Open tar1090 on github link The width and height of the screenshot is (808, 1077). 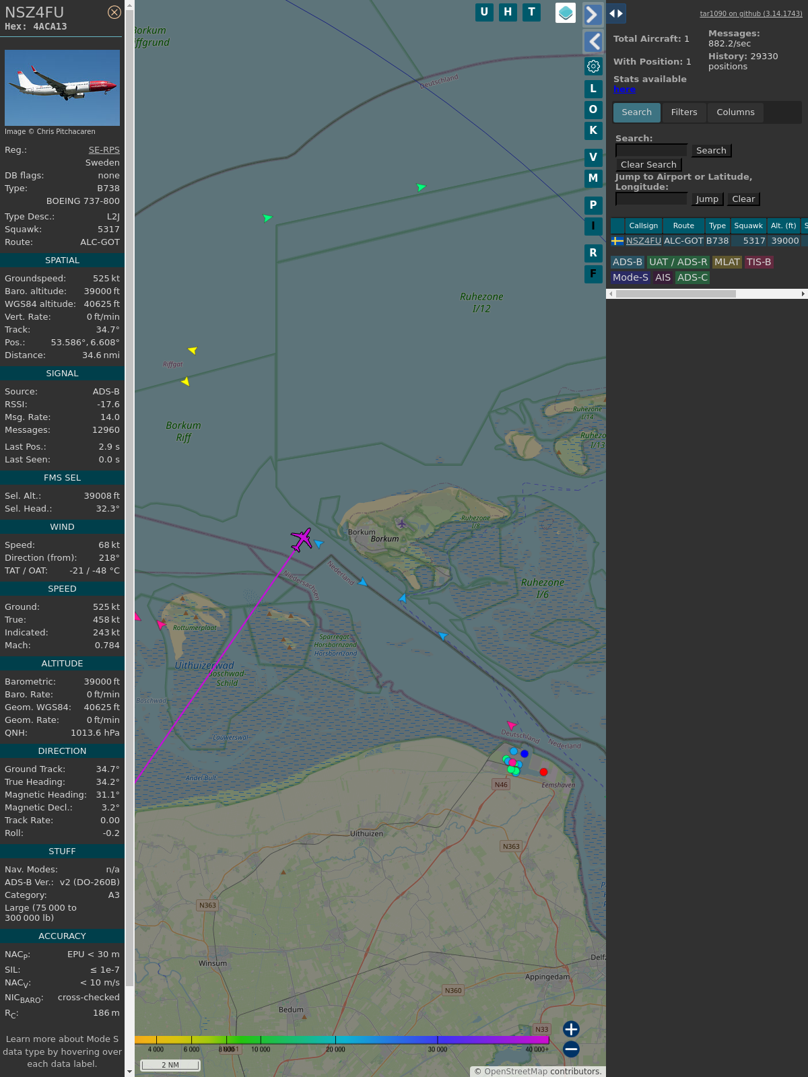[751, 13]
